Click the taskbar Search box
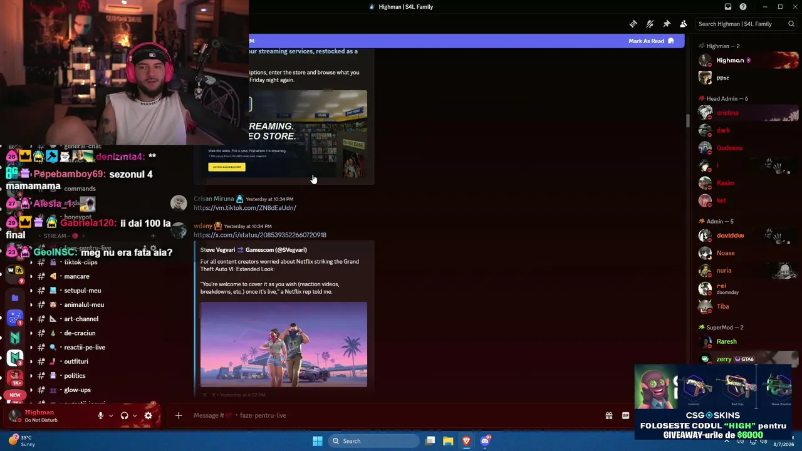Viewport: 802px width, 451px height. point(373,441)
